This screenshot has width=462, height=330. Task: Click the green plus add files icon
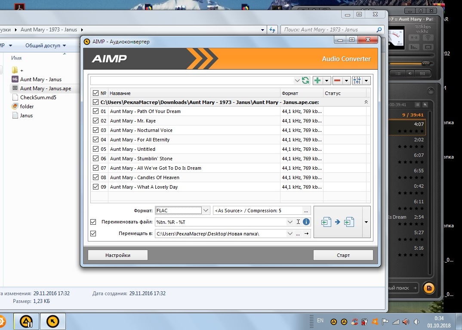pyautogui.click(x=317, y=80)
